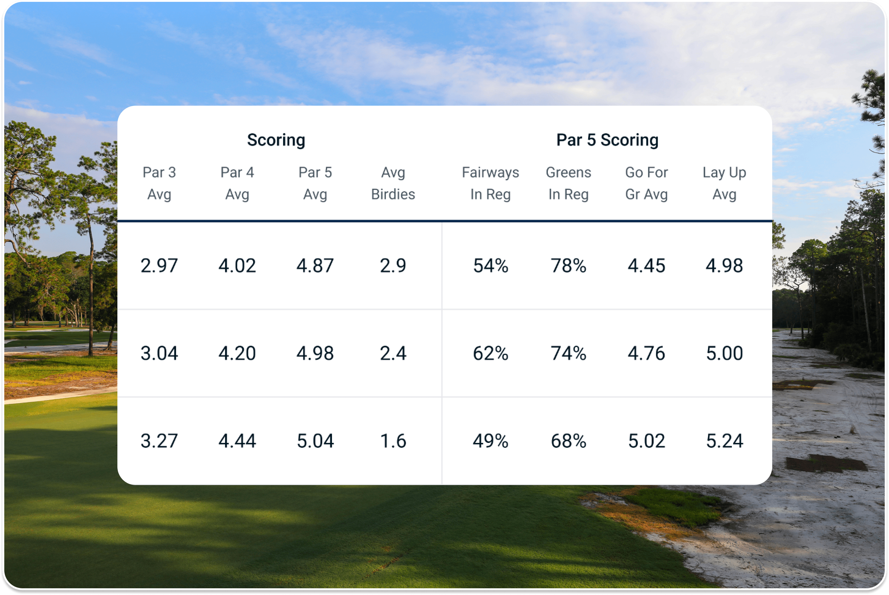Click the Go For Gr Avg header

(646, 183)
